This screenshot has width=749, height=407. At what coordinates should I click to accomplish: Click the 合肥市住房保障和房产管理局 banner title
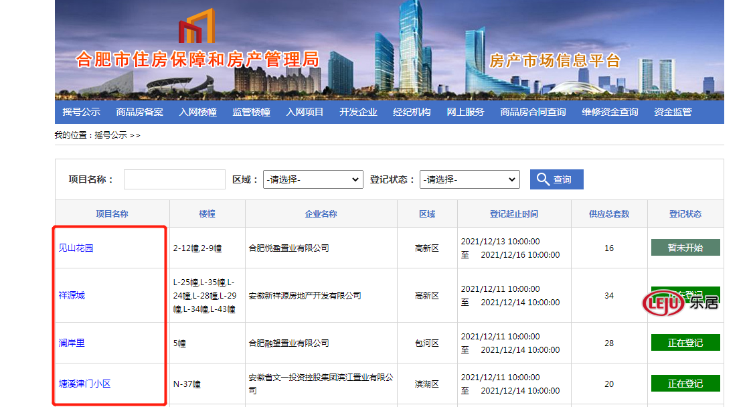click(x=197, y=60)
